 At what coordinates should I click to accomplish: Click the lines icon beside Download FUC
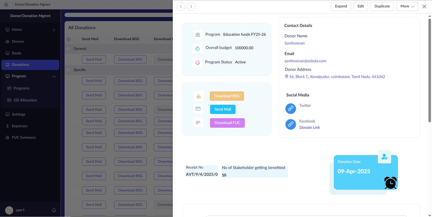click(198, 123)
